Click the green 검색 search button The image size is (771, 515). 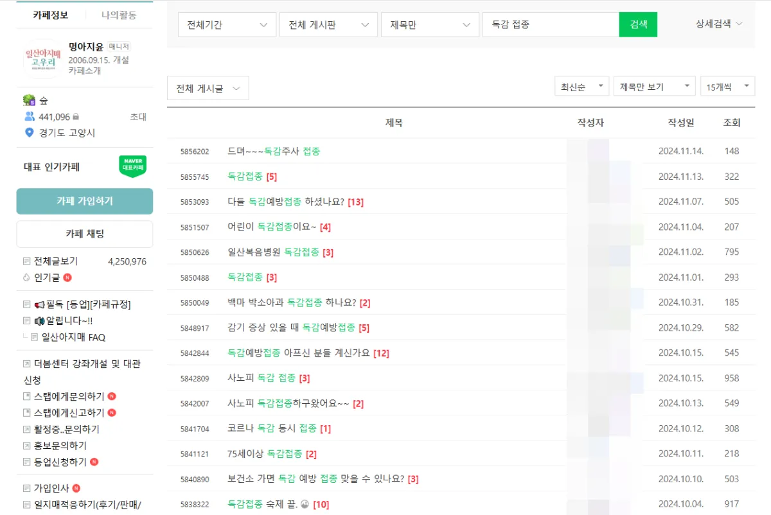(638, 24)
